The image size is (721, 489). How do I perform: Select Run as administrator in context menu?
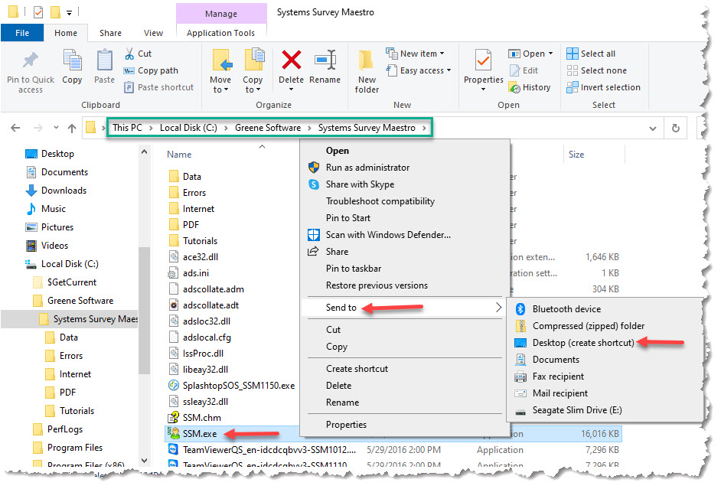367,168
